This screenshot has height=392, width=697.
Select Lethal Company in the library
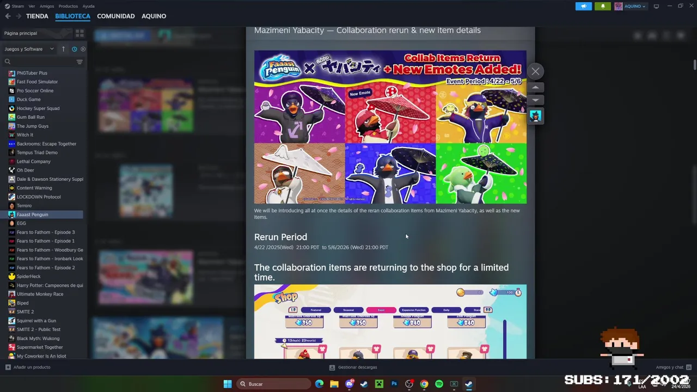[33, 162]
